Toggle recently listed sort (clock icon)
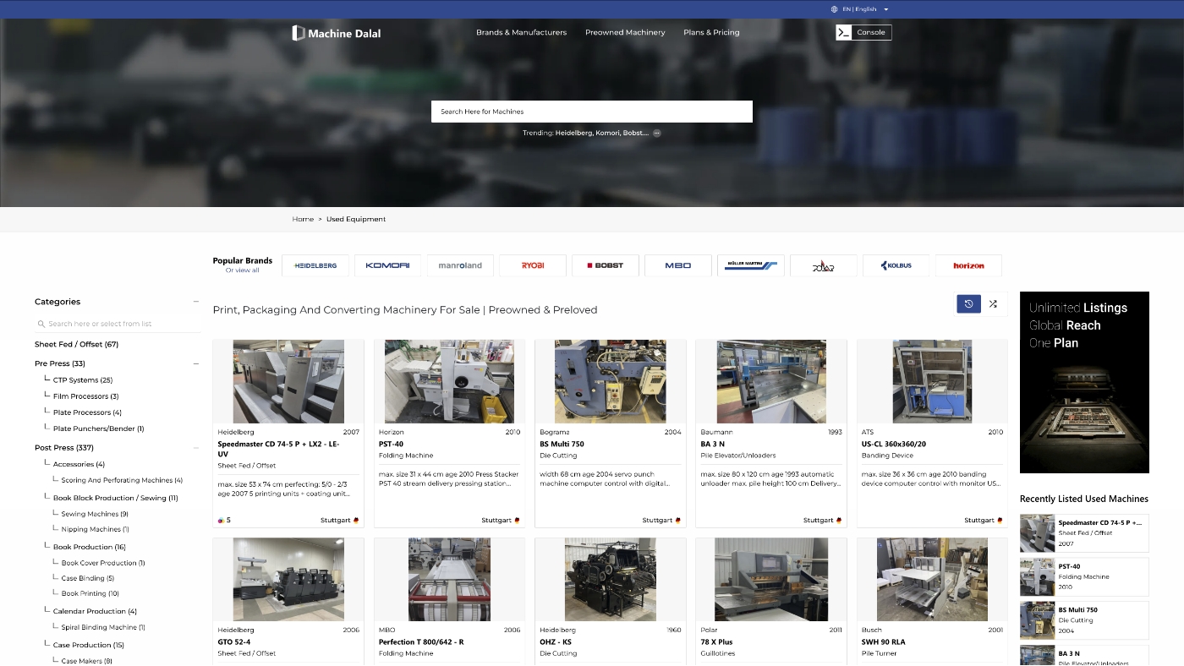Screen dimensions: 1184x666 pos(969,303)
